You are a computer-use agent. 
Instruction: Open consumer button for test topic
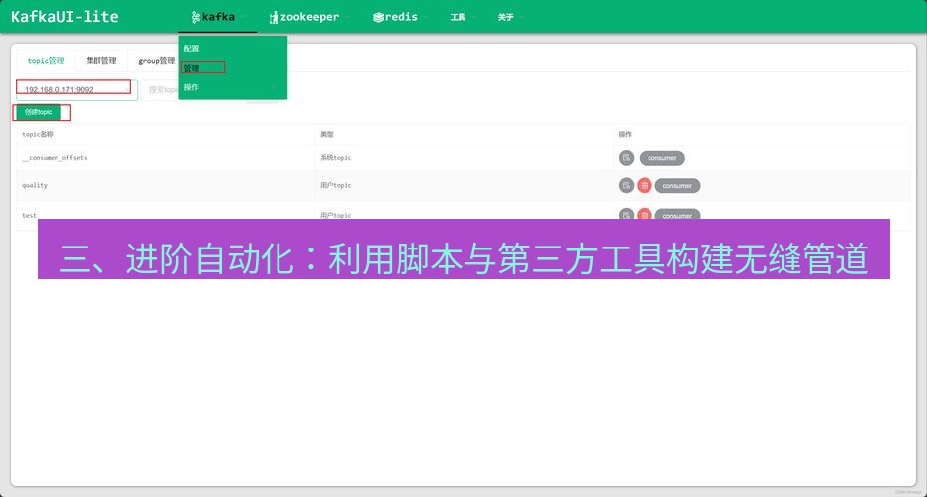[x=677, y=215]
